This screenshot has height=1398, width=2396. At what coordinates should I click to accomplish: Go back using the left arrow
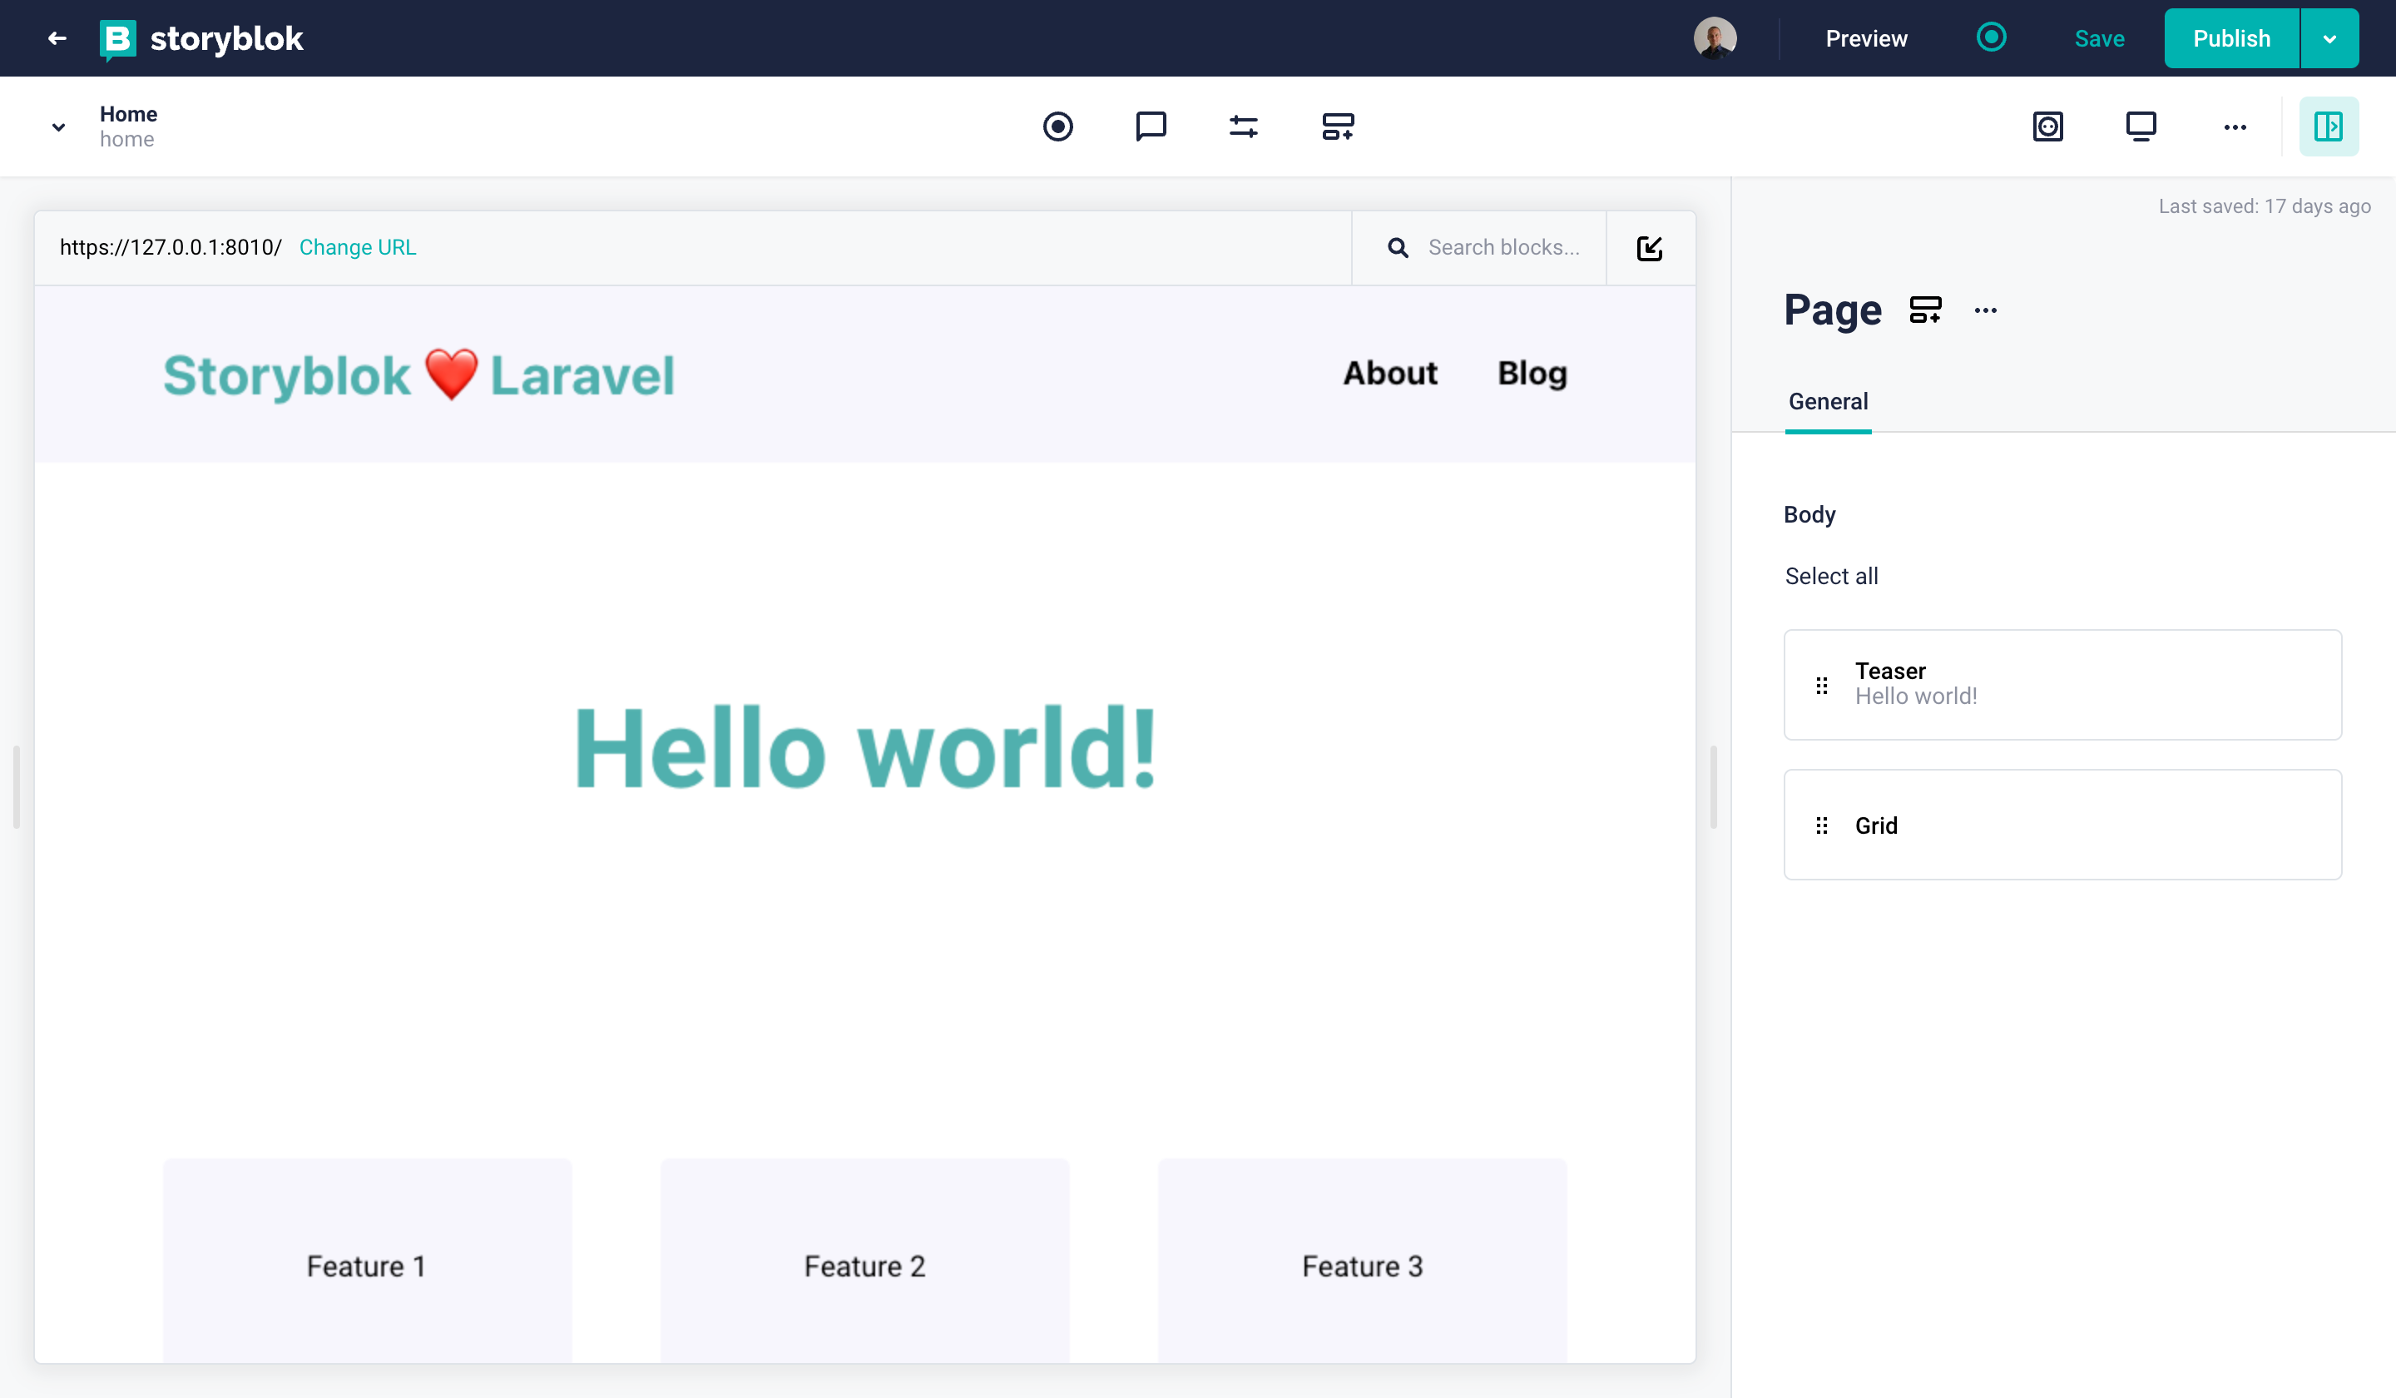[57, 38]
